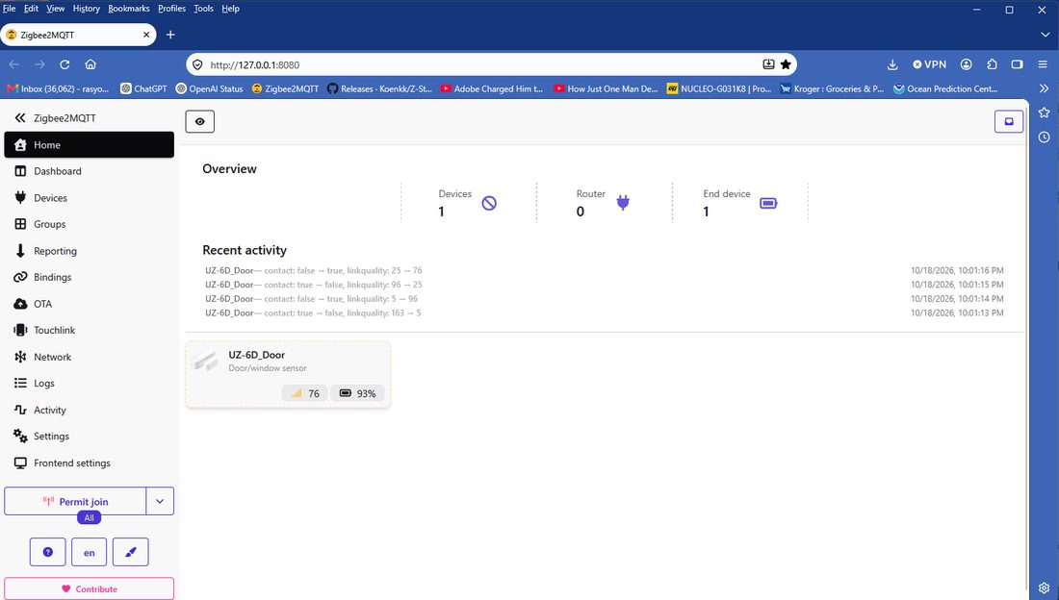Expand the bookmarks toolbar overflow chevron
The image size is (1059, 600).
(x=1045, y=88)
